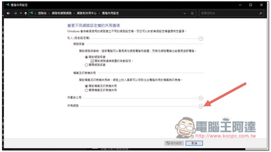The height and width of the screenshot is (152, 271).
Task: Click the Control Panel icon in address bar
Action: point(31,13)
